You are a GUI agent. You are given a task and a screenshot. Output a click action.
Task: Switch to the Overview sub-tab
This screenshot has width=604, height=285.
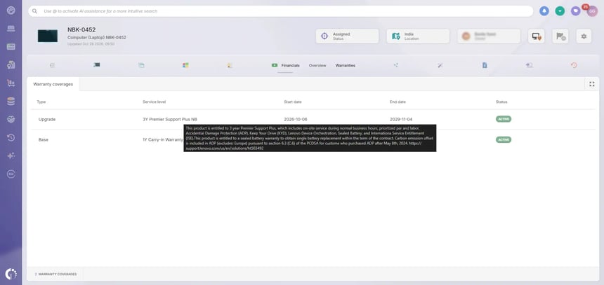click(x=317, y=66)
